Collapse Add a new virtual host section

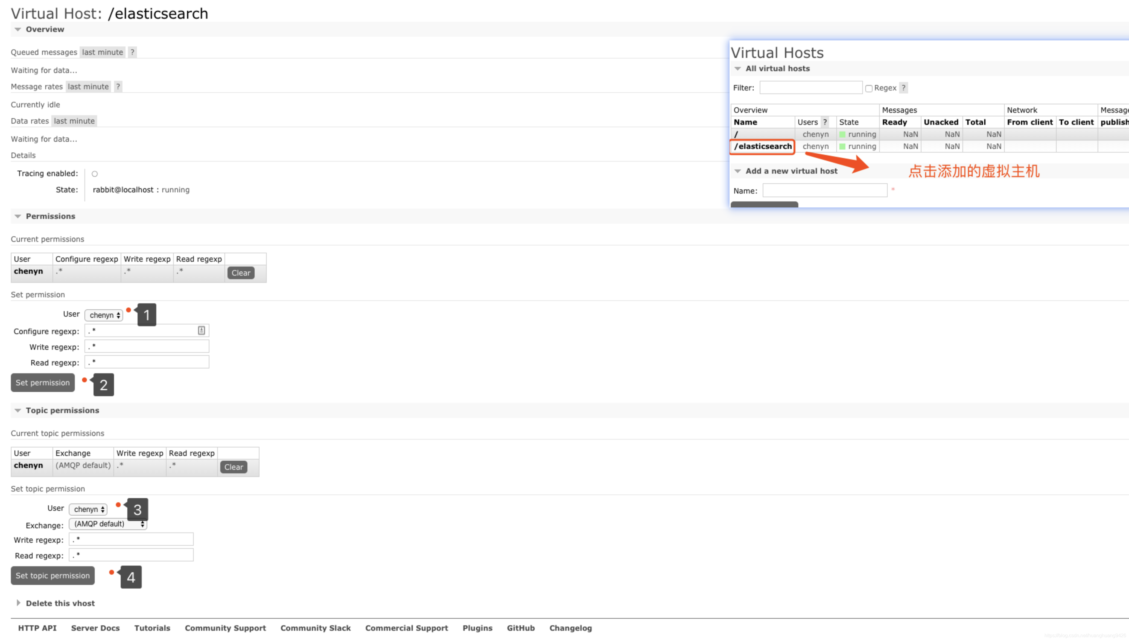pos(786,171)
